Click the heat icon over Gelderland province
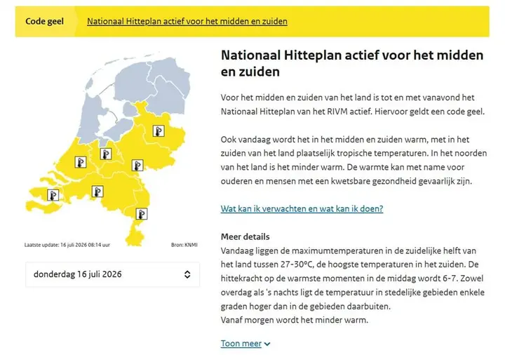 pos(137,166)
